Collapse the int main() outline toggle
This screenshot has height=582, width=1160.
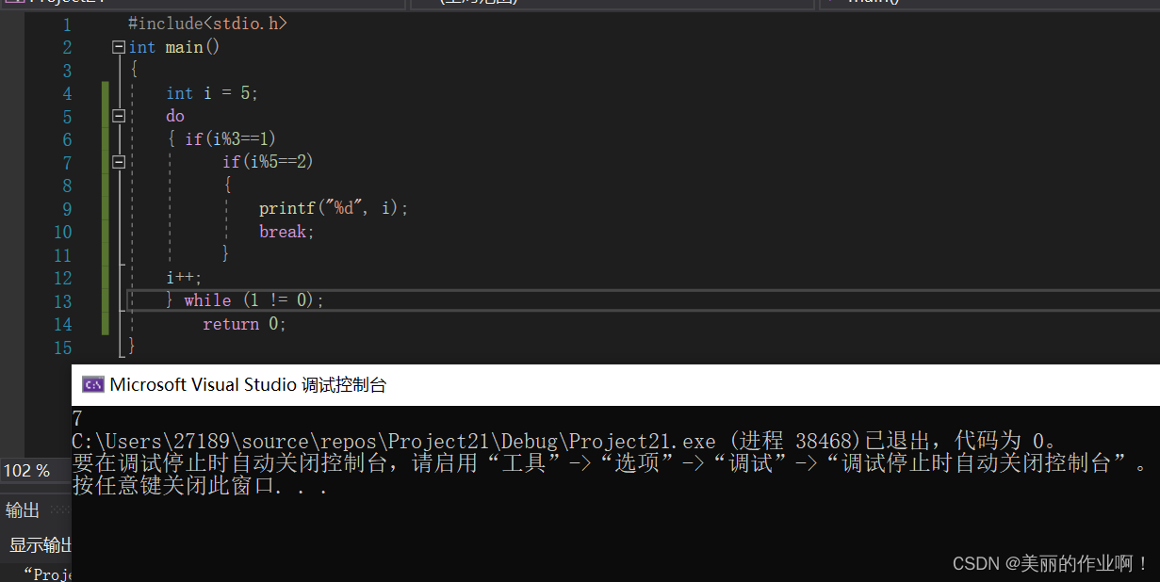[x=119, y=47]
